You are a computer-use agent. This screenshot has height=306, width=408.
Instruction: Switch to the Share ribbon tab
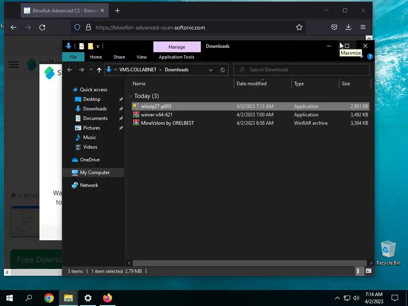tap(119, 57)
